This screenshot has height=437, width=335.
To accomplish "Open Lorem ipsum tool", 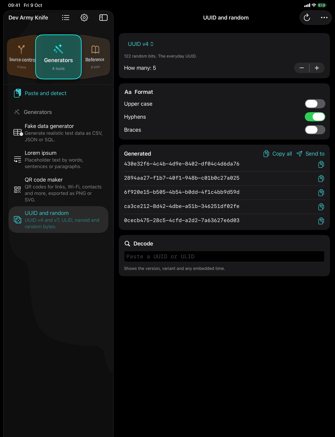I will (x=58, y=159).
